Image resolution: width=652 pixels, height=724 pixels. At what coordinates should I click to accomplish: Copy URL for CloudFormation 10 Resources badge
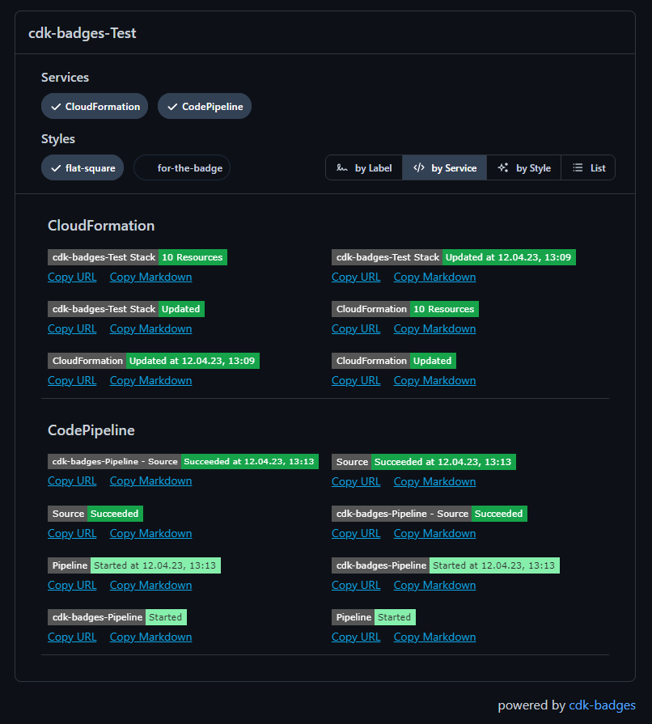tap(356, 328)
